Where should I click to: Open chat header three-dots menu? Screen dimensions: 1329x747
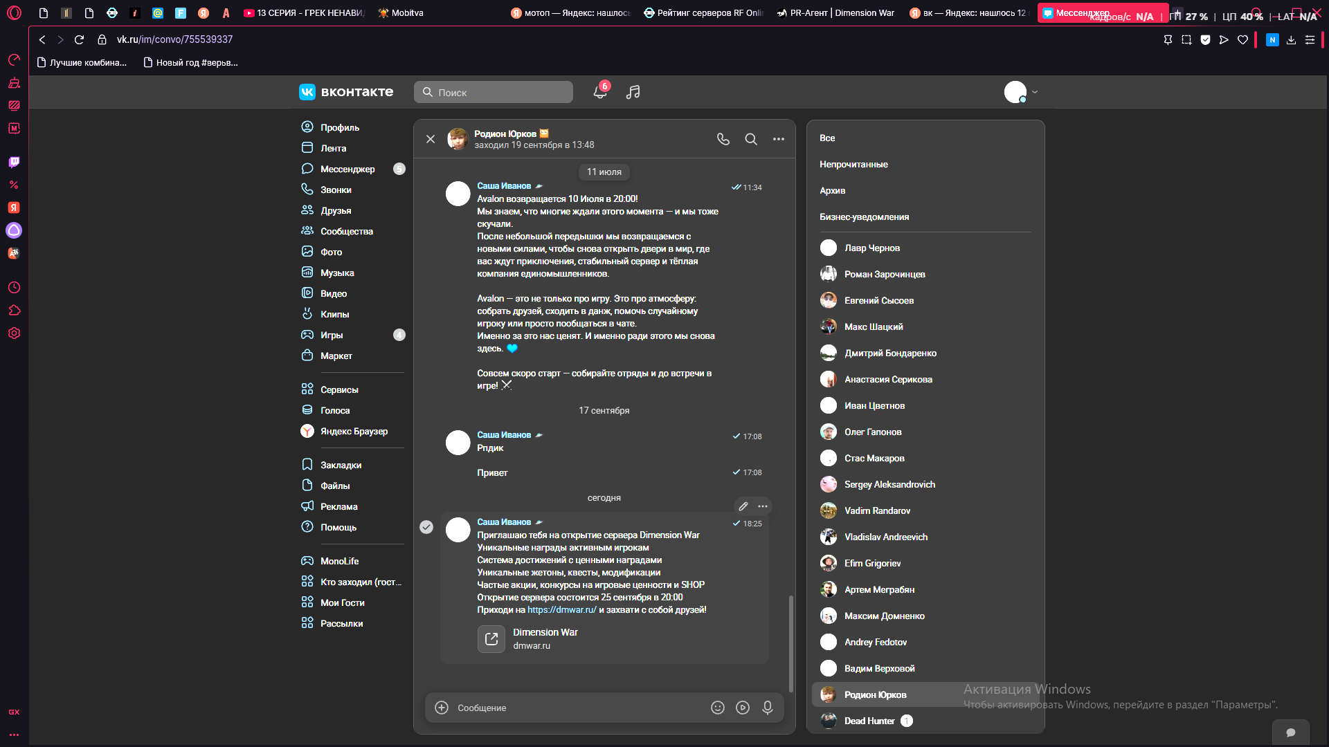tap(779, 139)
